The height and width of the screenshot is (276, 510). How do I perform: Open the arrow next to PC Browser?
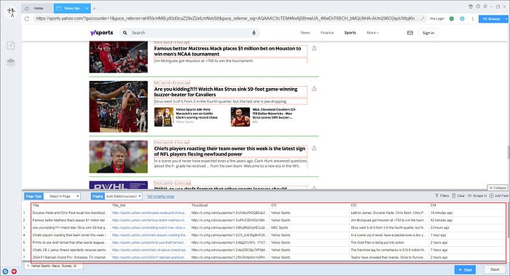click(506, 19)
